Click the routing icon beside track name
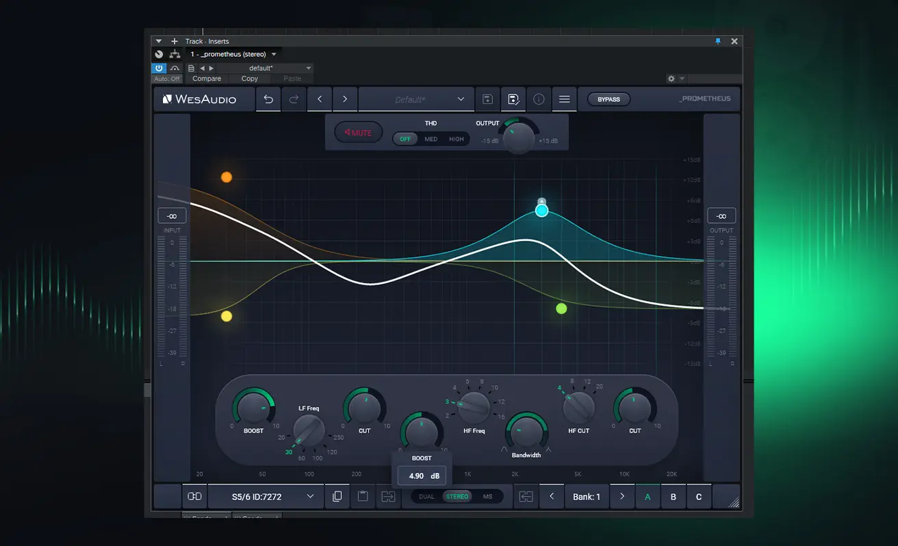Screen dimensions: 898x546 pos(174,54)
